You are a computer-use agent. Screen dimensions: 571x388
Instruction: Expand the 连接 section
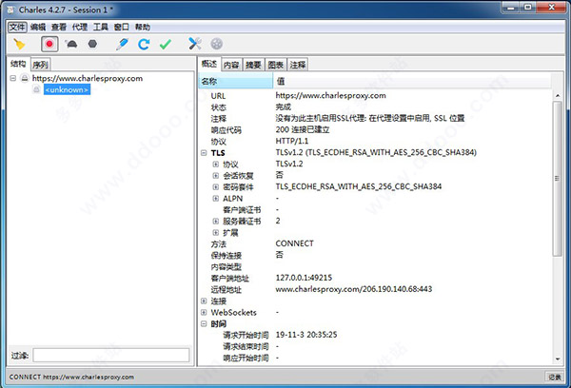204,301
